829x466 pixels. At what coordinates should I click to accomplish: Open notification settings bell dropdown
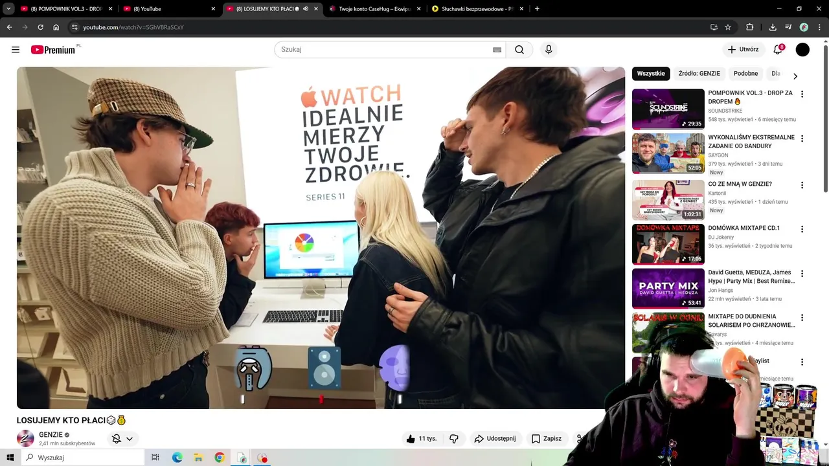[x=122, y=439]
